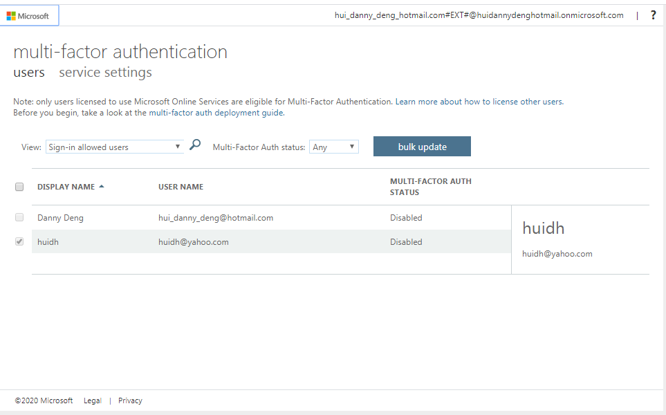Viewport: 666px width, 415px height.
Task: Select the users tab
Action: pyautogui.click(x=28, y=72)
